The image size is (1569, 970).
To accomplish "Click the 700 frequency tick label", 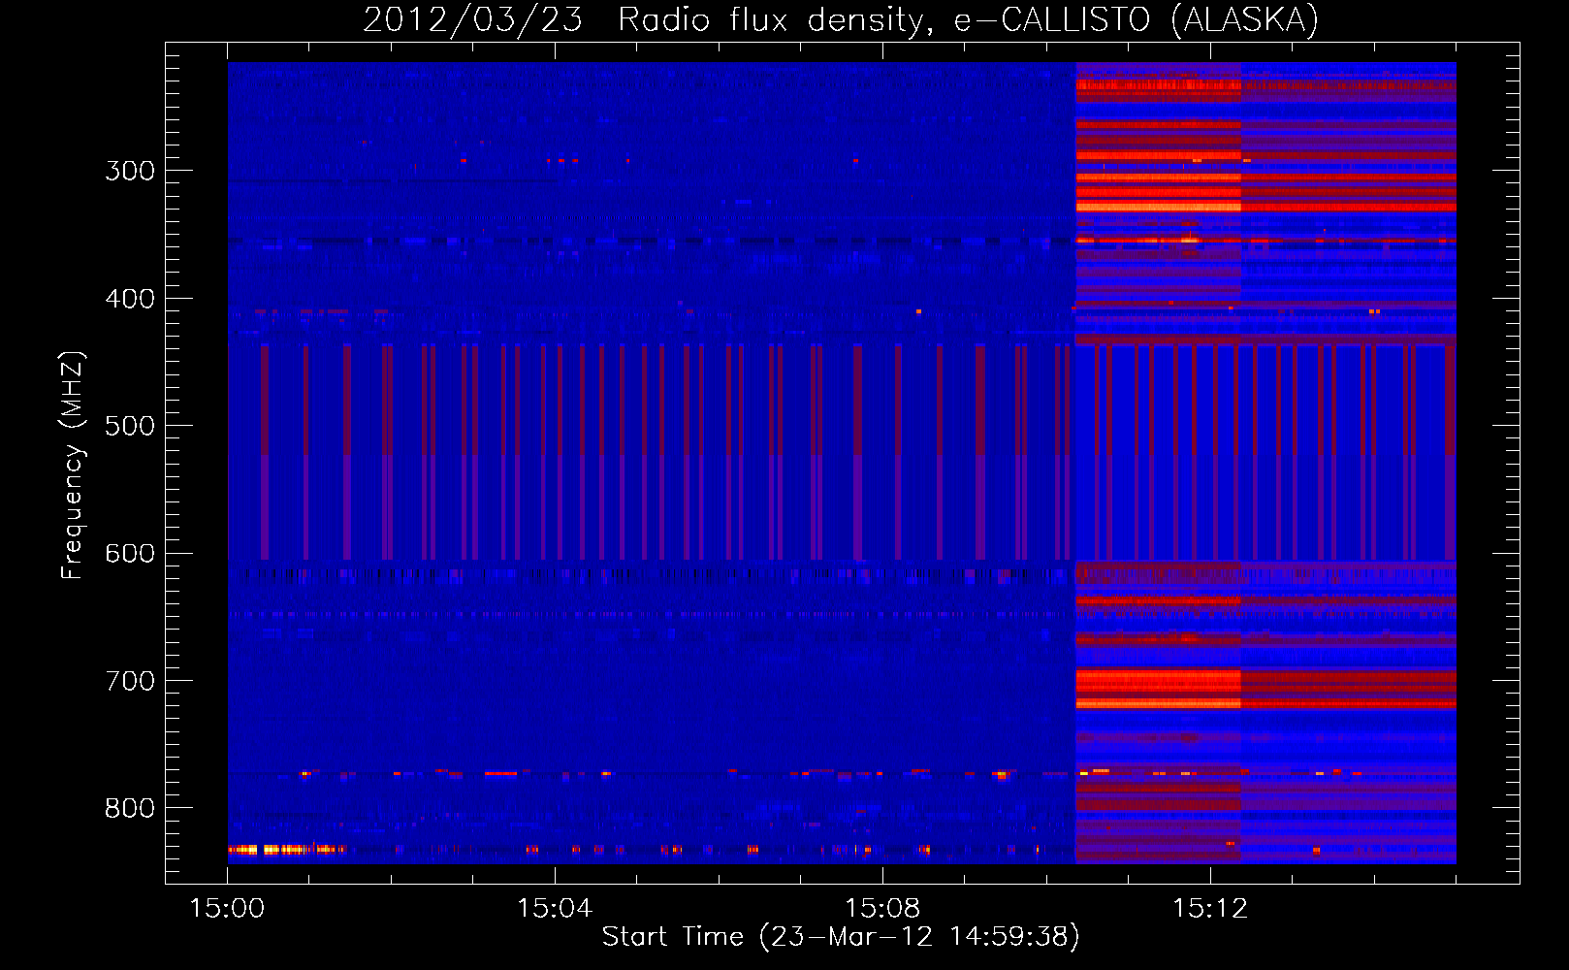I will point(130,681).
